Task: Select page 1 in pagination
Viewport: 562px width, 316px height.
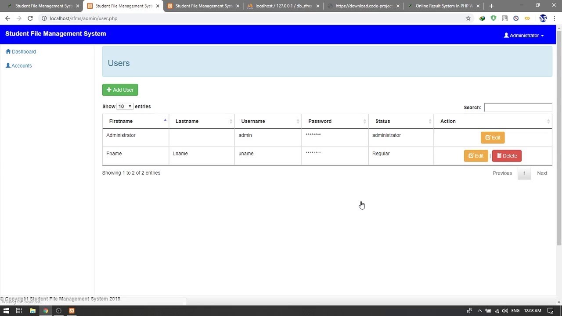Action: [x=524, y=173]
